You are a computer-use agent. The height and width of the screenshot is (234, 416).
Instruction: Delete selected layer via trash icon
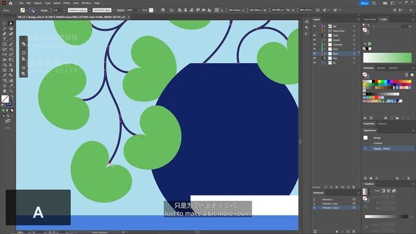[x=354, y=187]
